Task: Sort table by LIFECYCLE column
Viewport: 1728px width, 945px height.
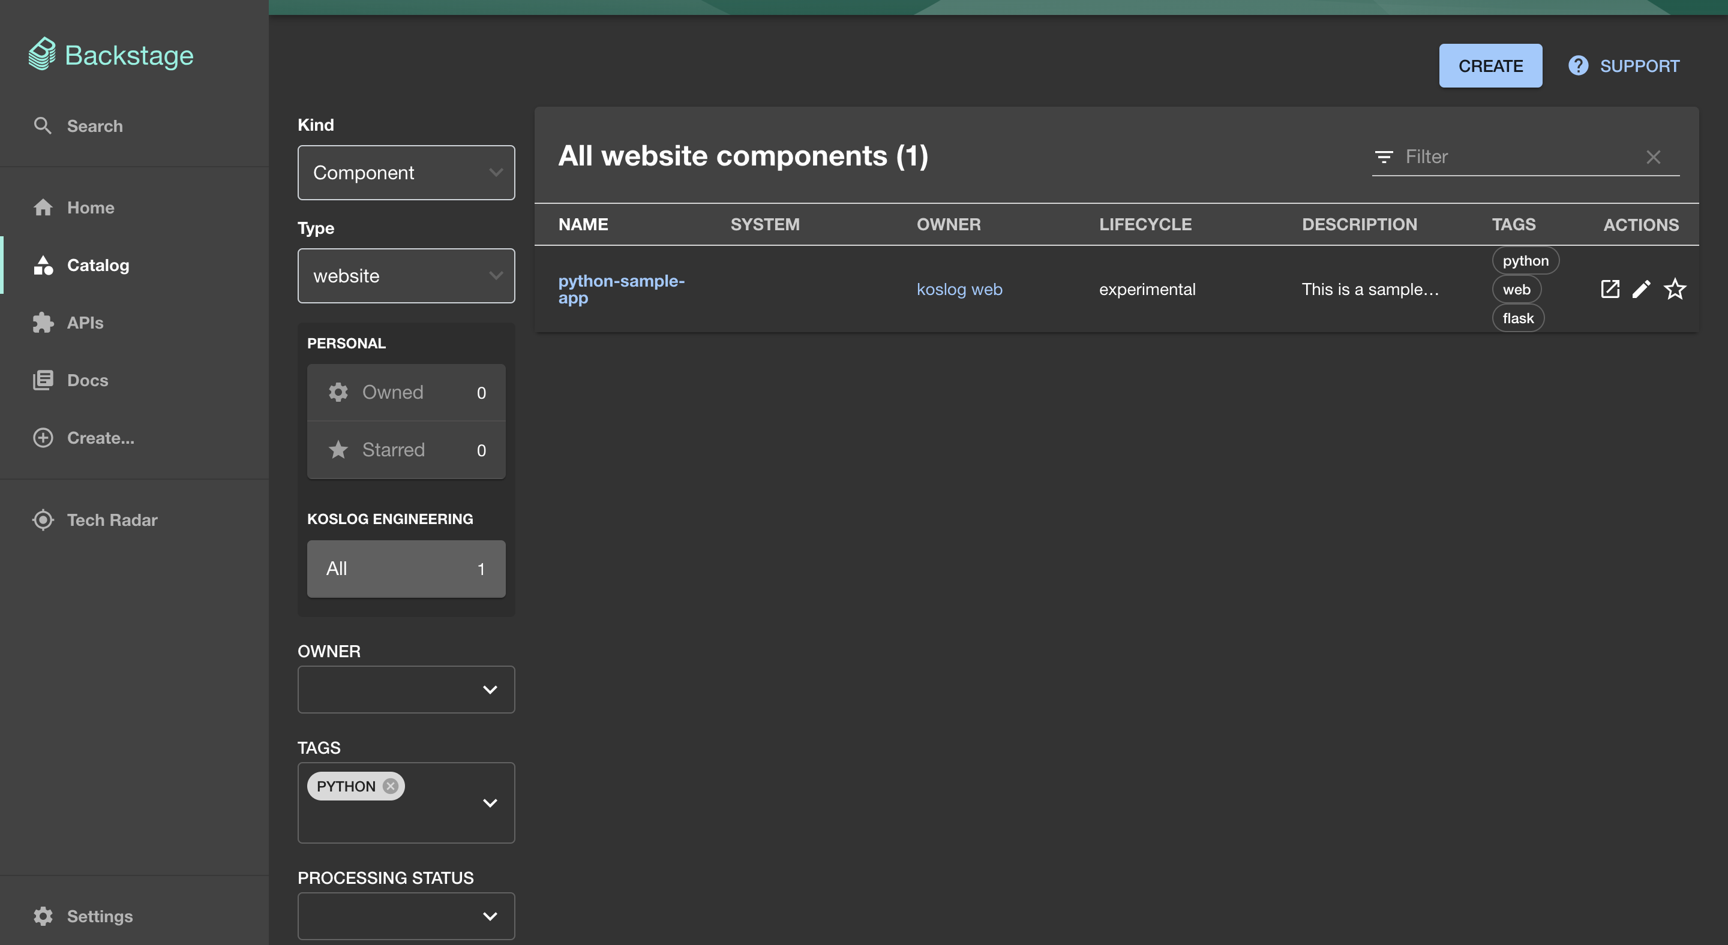Action: (x=1145, y=224)
